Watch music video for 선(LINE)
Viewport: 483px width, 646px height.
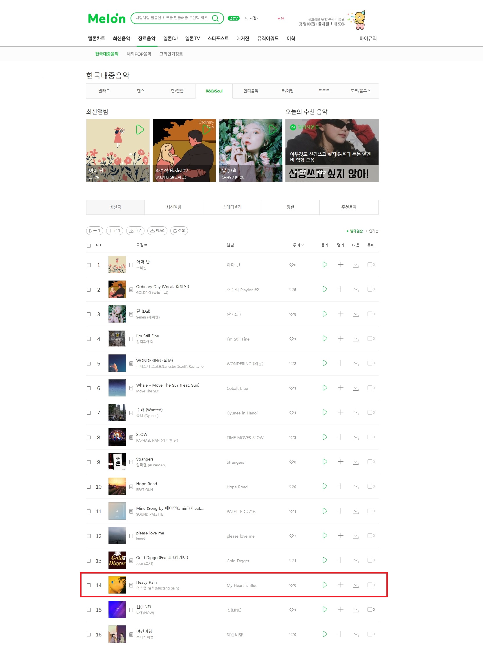[x=371, y=609]
